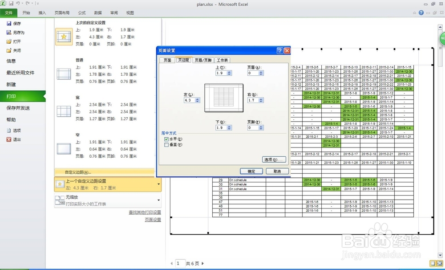Screen dimensions: 445x270
Task: Toggle show margins icon at bottom right
Action: coord(433,263)
